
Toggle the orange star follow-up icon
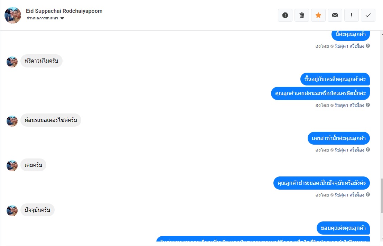coord(318,15)
